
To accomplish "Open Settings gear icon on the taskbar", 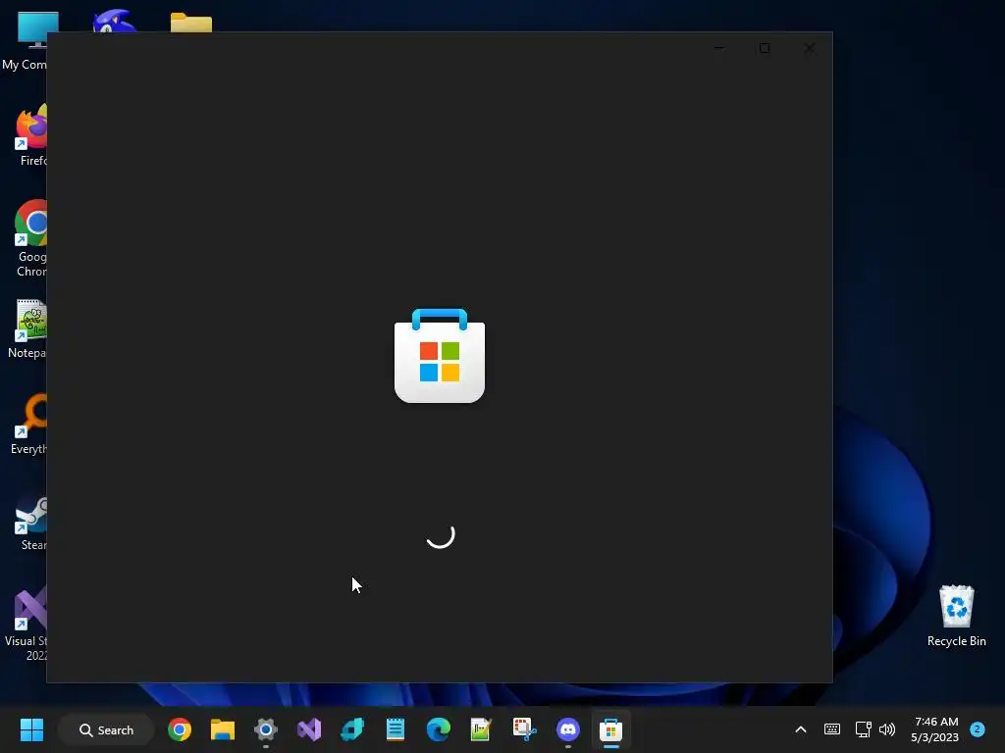I will pos(265,729).
